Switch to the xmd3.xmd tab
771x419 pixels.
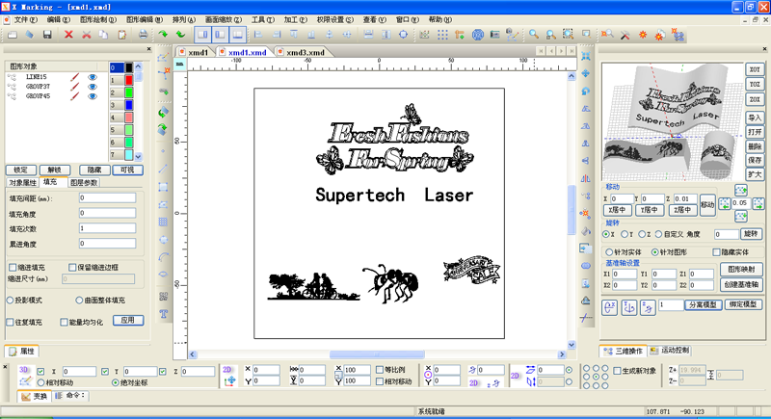click(x=305, y=53)
